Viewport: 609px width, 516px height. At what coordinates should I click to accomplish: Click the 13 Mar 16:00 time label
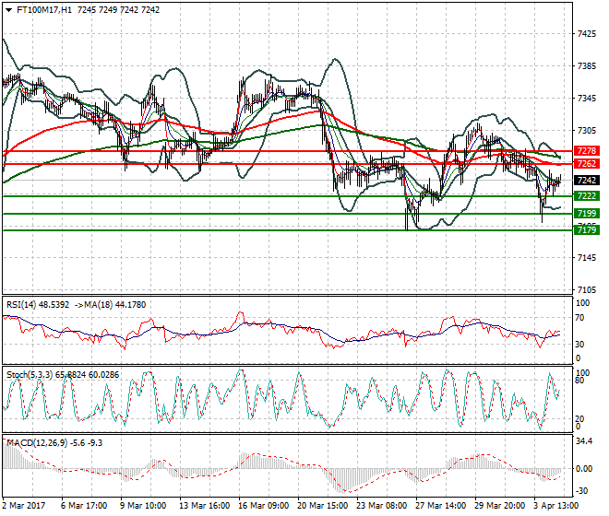pyautogui.click(x=204, y=506)
